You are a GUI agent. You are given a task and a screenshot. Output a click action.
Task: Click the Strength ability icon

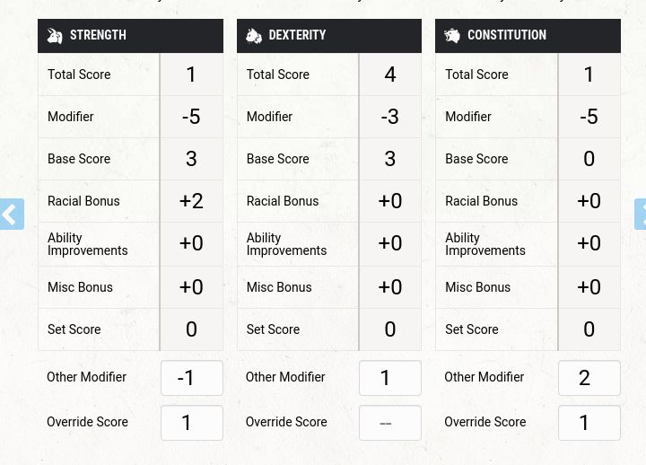(55, 36)
